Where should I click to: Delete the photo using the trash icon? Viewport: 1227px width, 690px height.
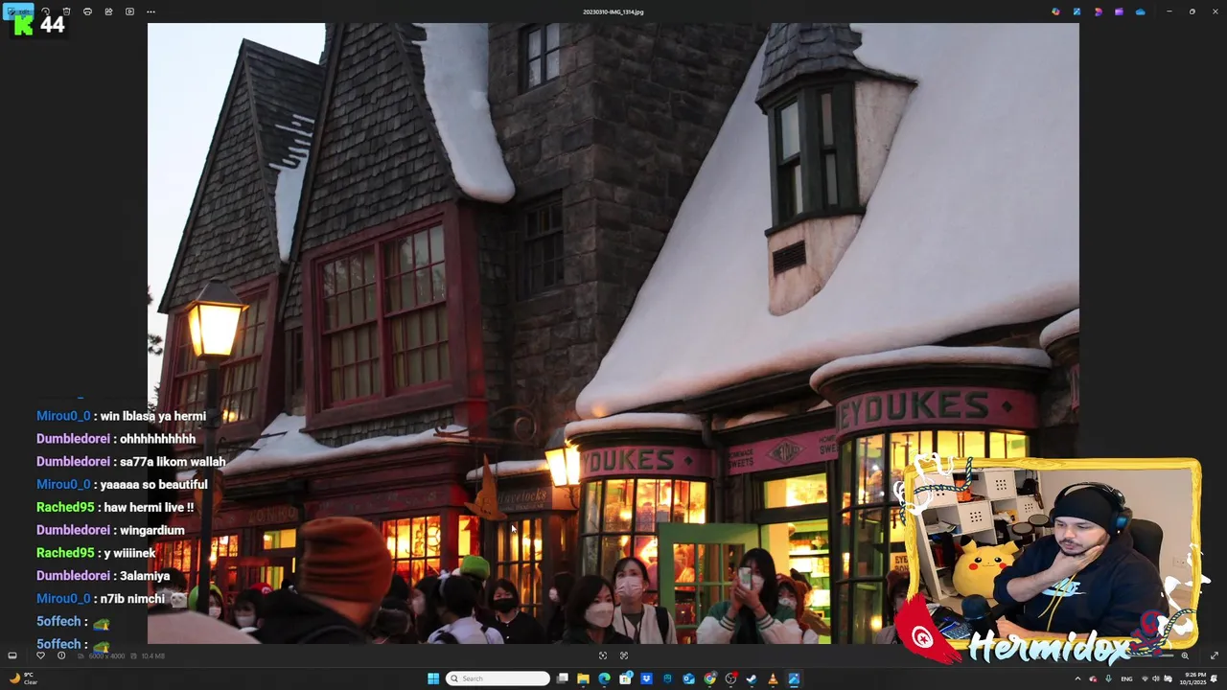tap(66, 11)
